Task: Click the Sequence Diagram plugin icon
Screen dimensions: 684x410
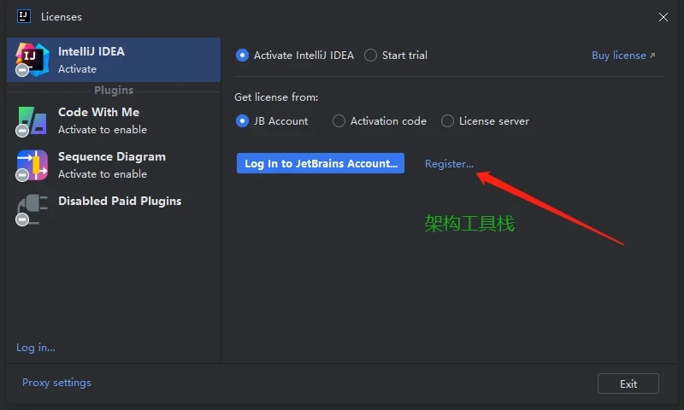Action: [x=32, y=165]
